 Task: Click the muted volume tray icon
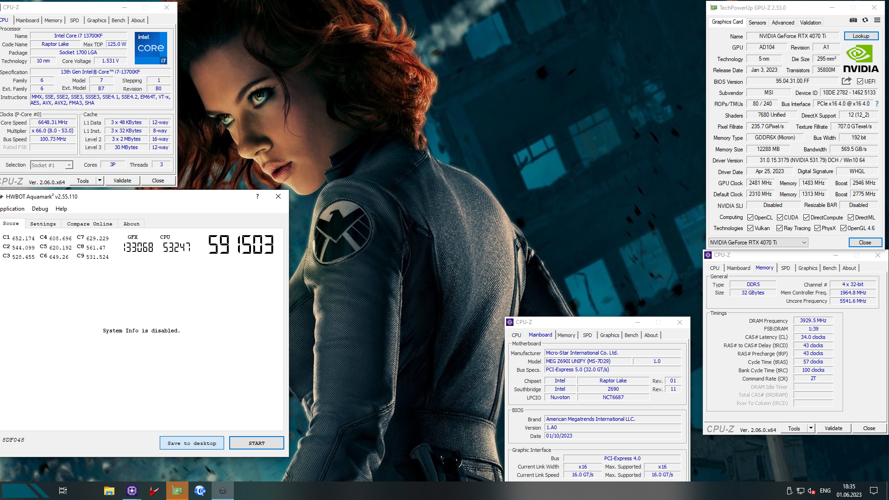[812, 491]
